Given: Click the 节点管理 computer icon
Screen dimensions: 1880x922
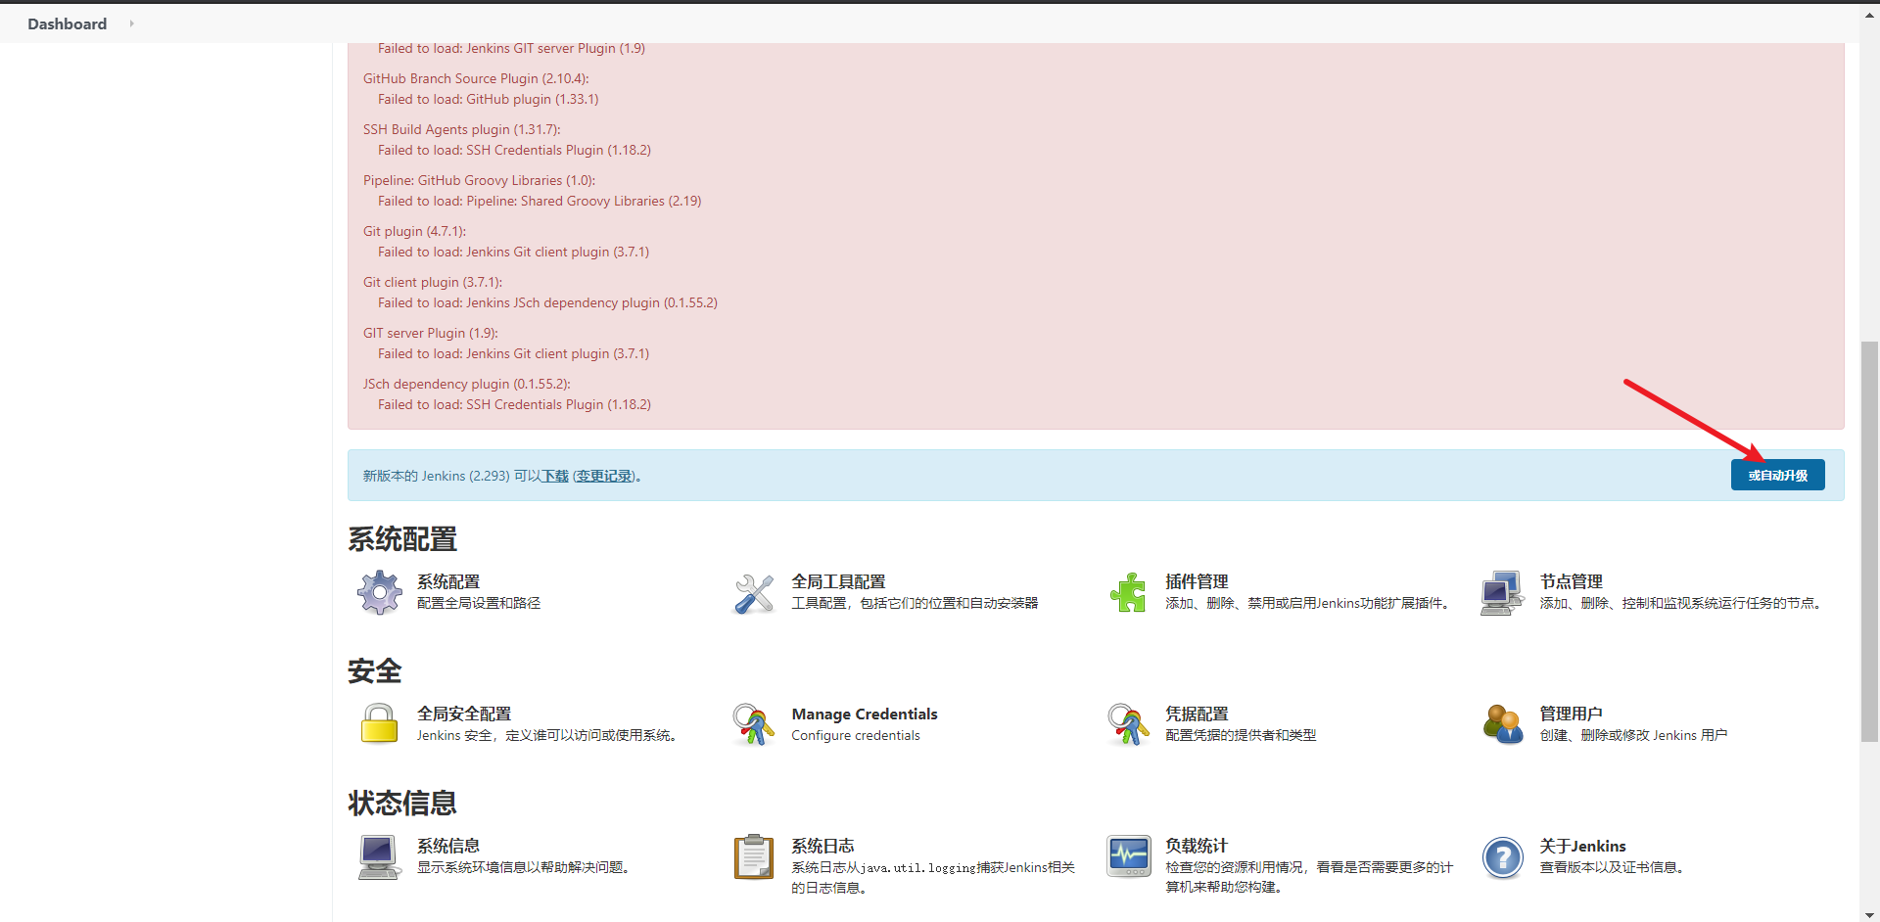Looking at the screenshot, I should (1502, 593).
